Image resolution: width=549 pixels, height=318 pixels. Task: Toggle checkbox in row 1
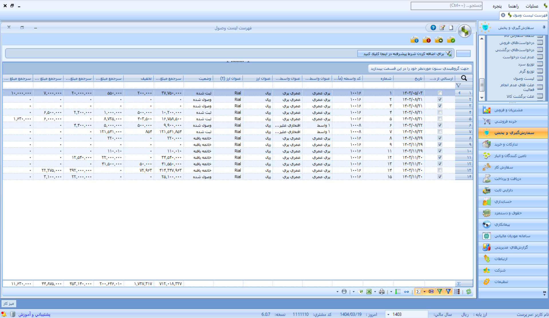click(x=440, y=93)
